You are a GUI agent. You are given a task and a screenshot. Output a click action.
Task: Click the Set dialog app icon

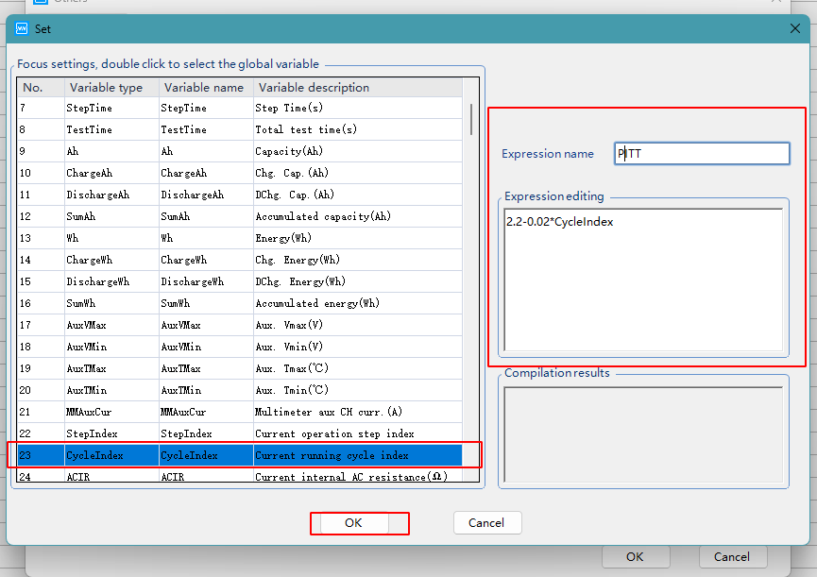click(x=23, y=28)
